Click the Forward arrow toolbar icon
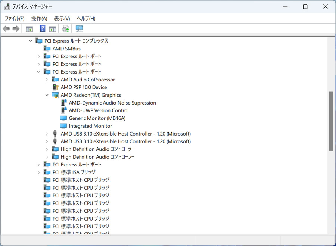Viewport: 336px width, 246px height. (16, 28)
